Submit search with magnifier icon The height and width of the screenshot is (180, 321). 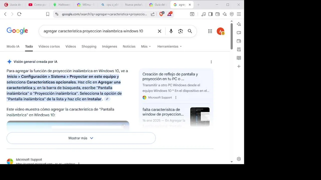tap(190, 31)
